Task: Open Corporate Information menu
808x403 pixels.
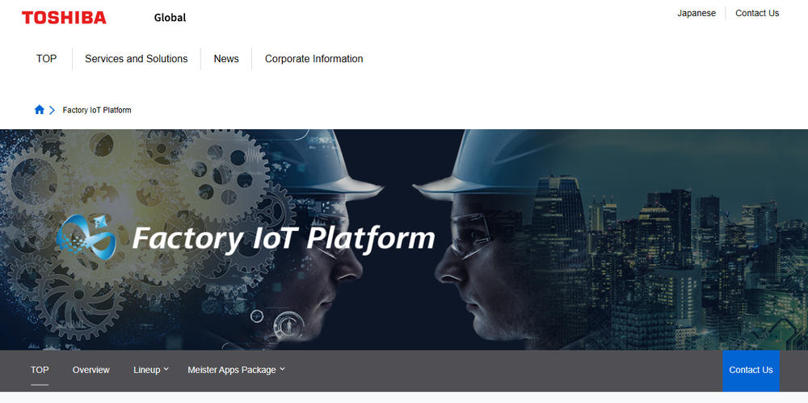Action: click(x=314, y=59)
